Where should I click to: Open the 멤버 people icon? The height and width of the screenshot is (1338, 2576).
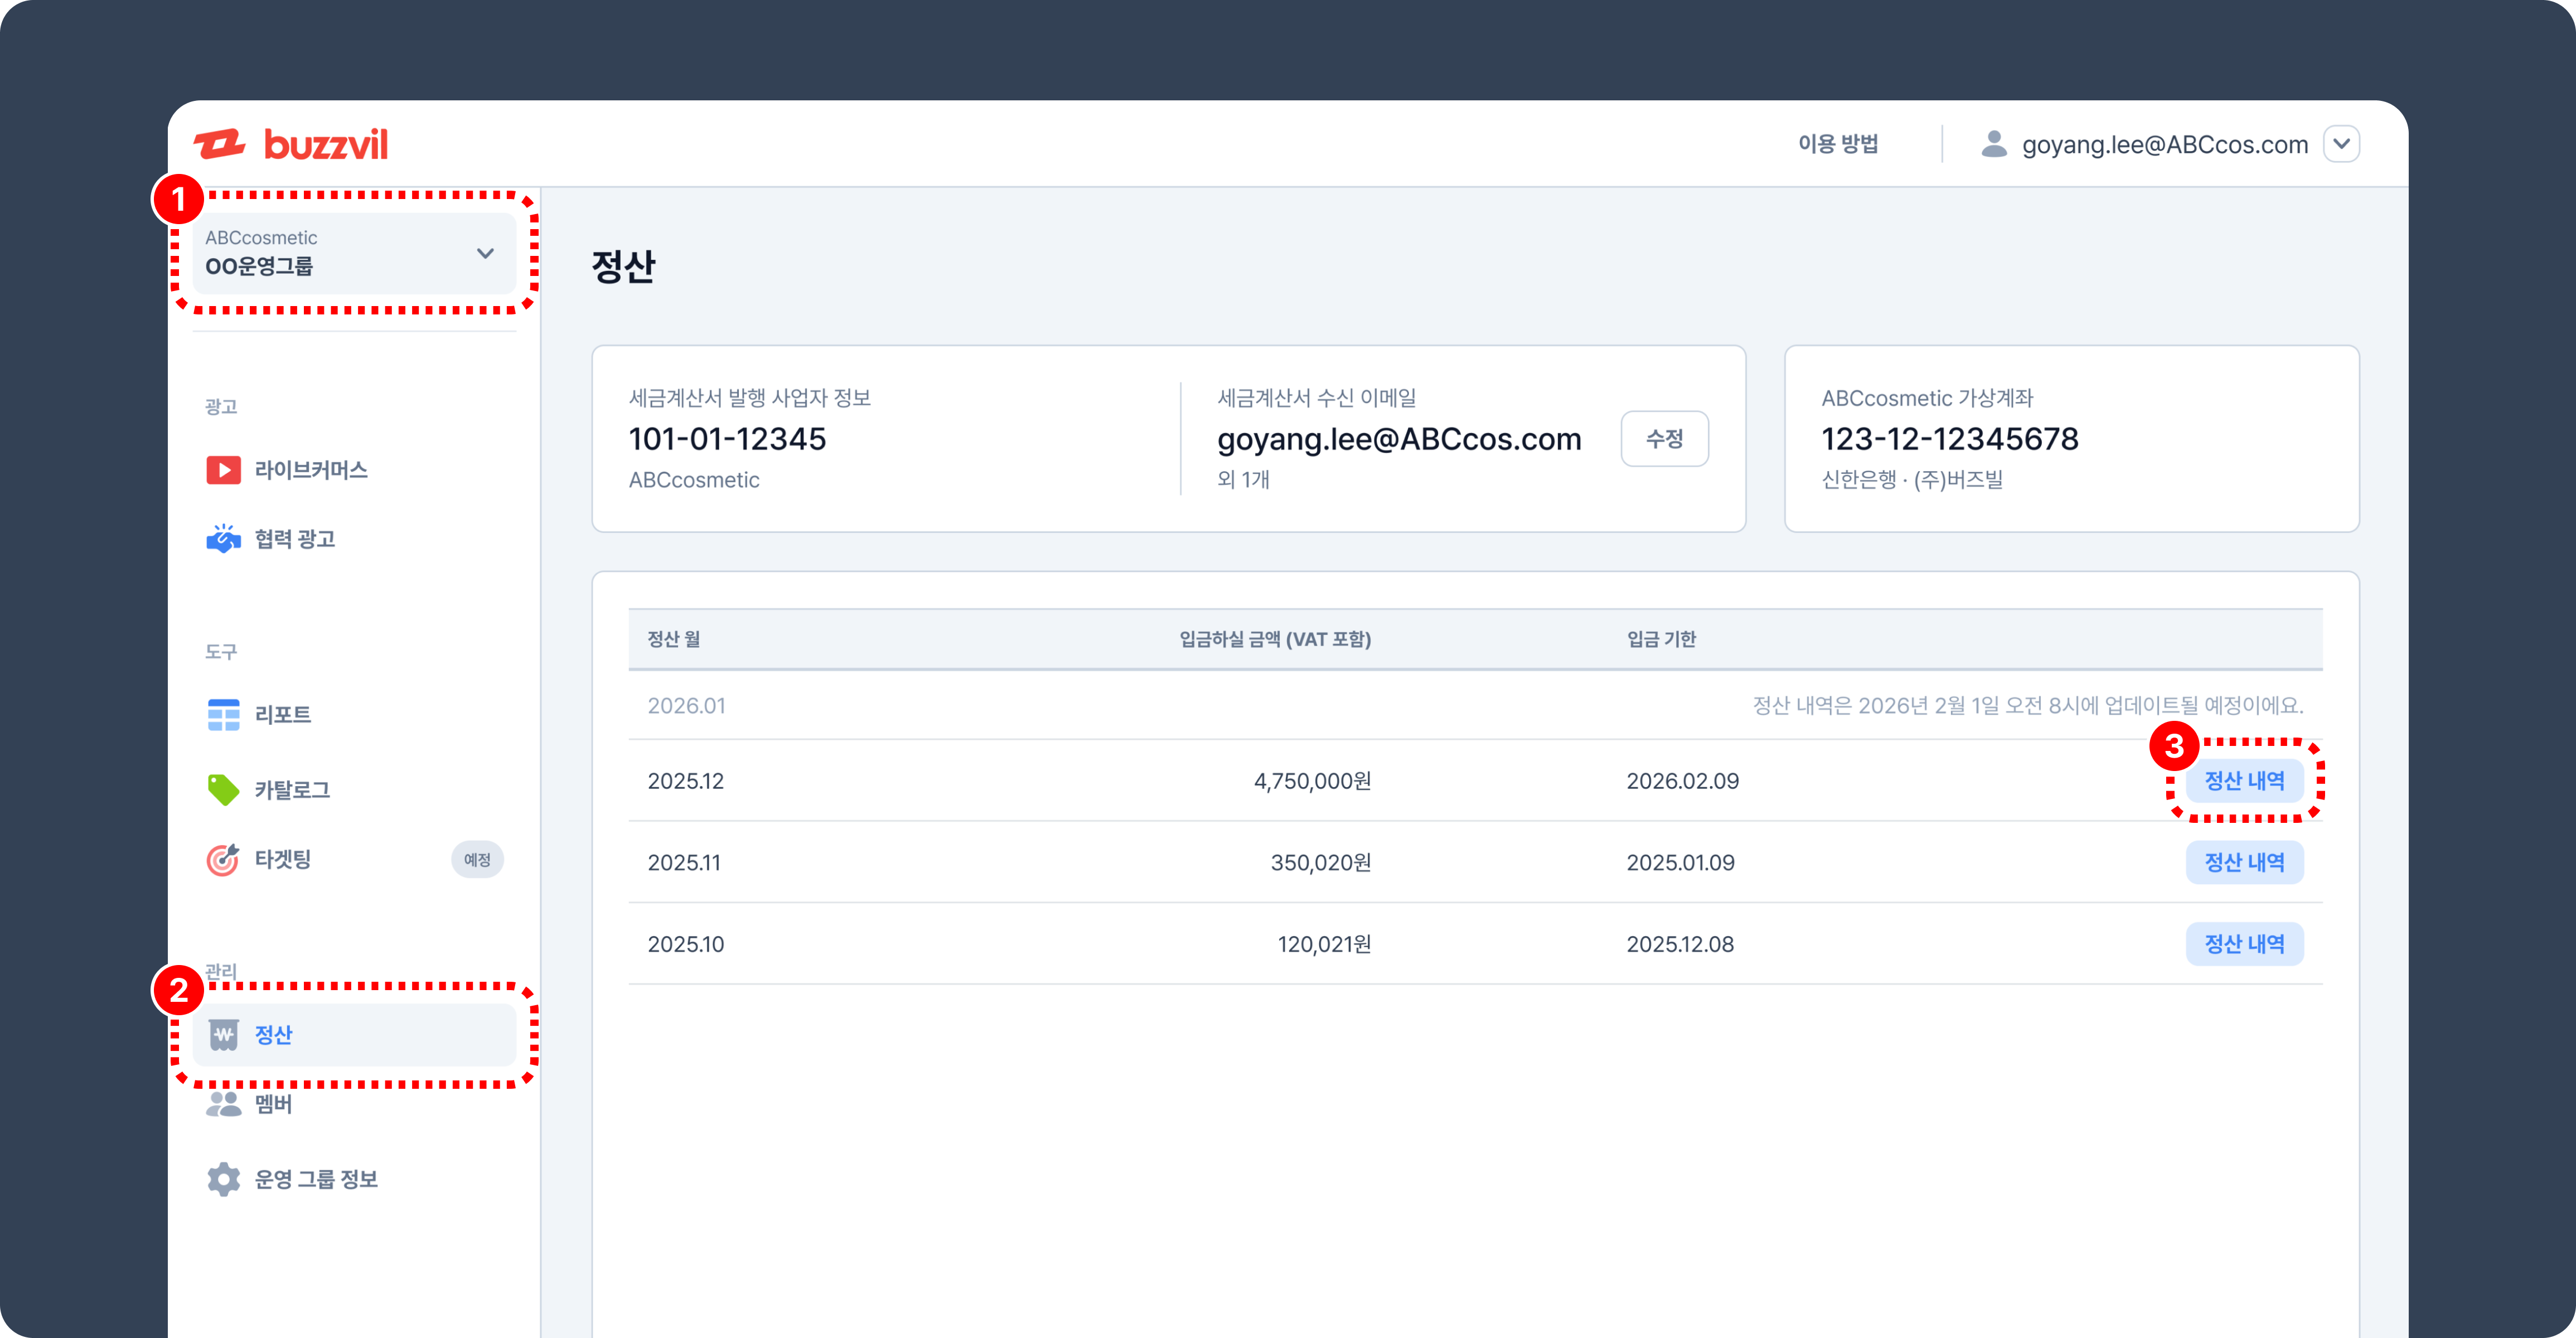(x=223, y=1104)
